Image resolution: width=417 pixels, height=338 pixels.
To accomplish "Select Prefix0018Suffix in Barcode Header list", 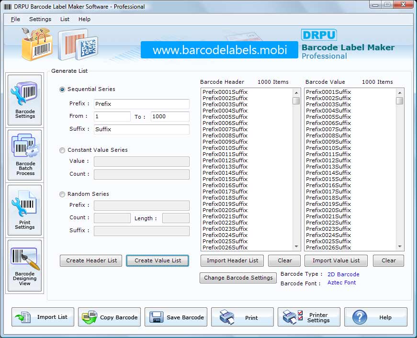I will pos(225,198).
